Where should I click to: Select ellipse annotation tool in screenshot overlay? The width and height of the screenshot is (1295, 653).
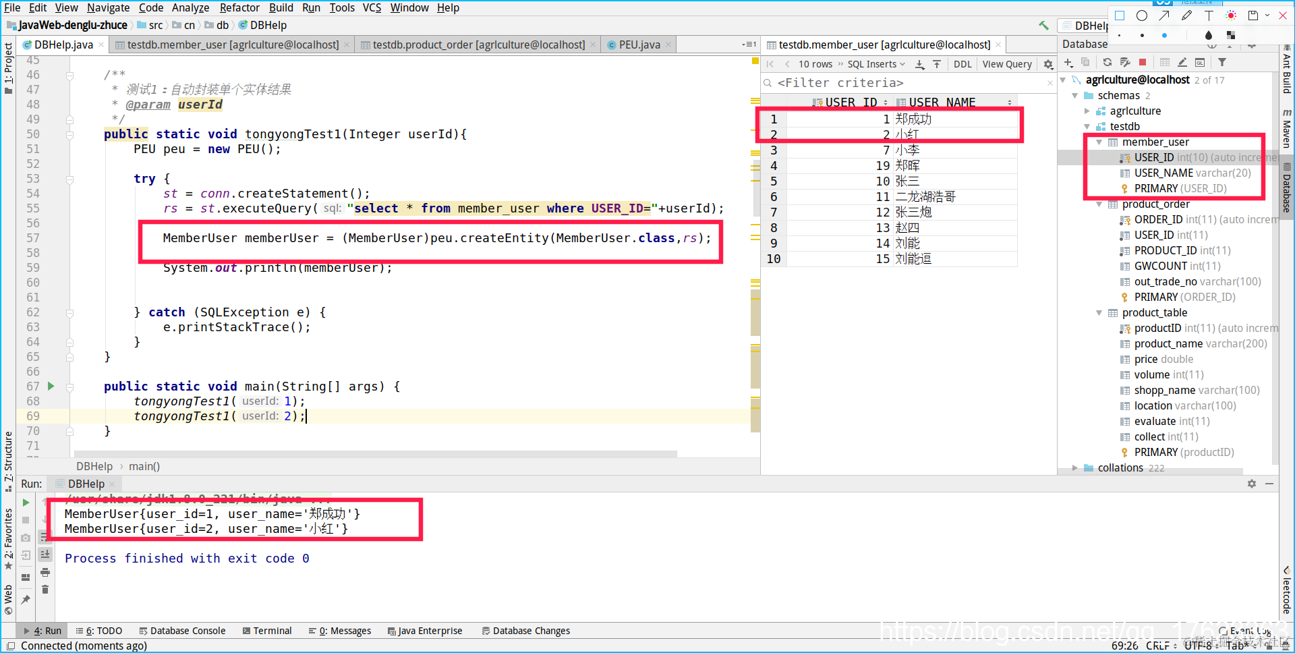click(1142, 16)
